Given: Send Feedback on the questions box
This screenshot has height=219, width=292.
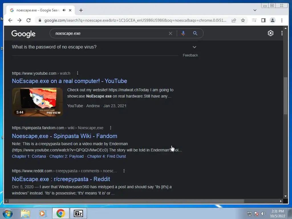Looking at the screenshot, I should (x=190, y=55).
